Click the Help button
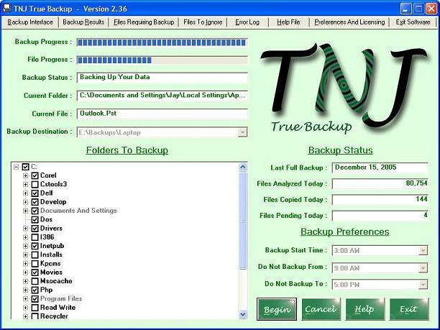 coord(365,309)
